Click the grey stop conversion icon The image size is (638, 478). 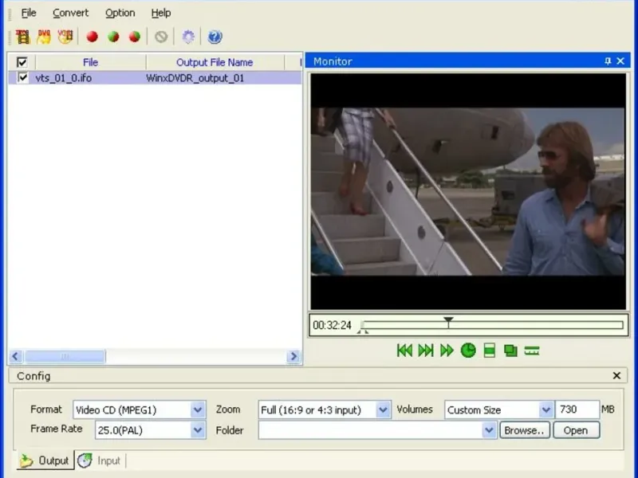pos(161,37)
